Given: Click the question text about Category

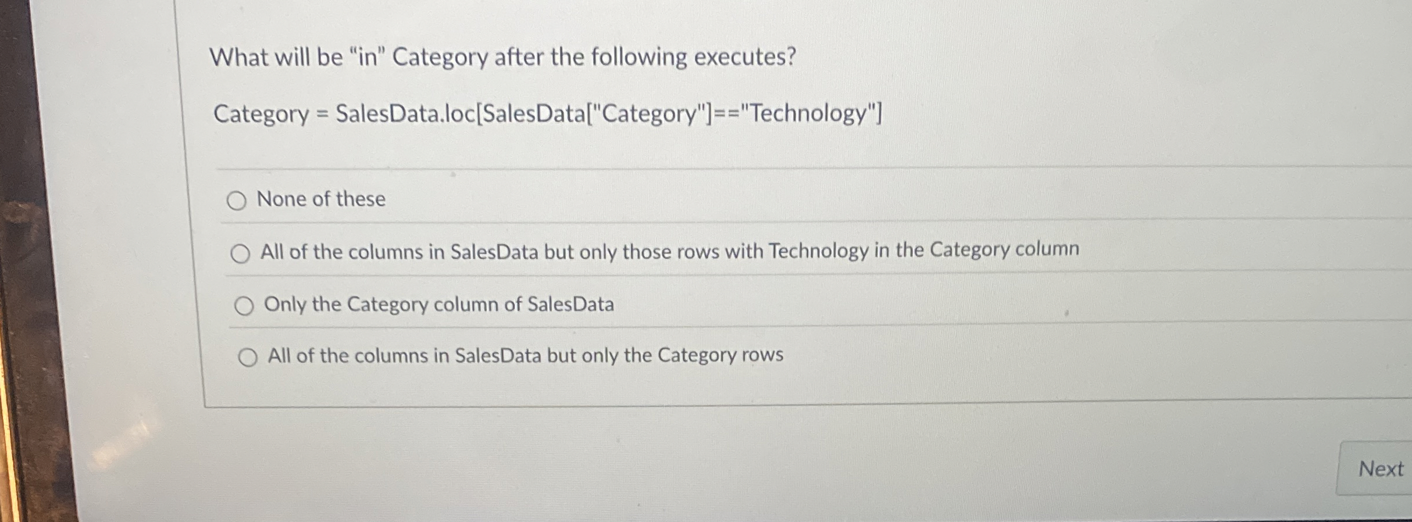Looking at the screenshot, I should [503, 58].
